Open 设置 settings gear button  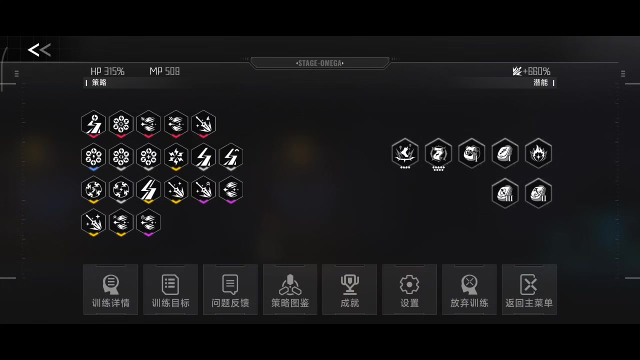pyautogui.click(x=409, y=290)
